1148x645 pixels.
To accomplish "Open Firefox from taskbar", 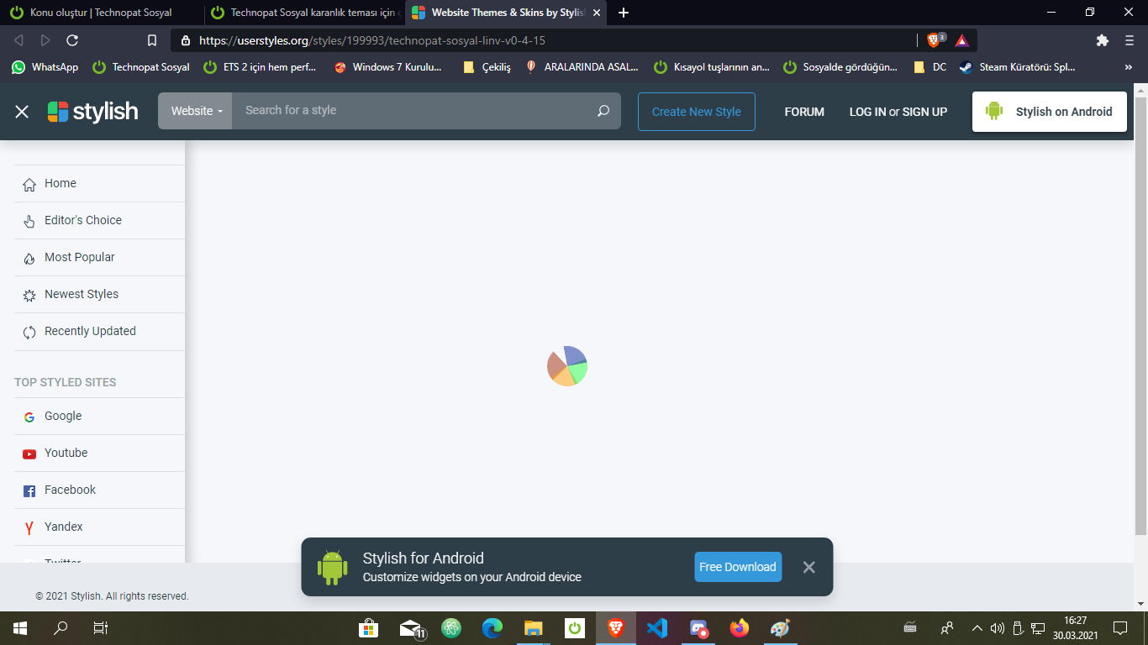I will tap(740, 628).
